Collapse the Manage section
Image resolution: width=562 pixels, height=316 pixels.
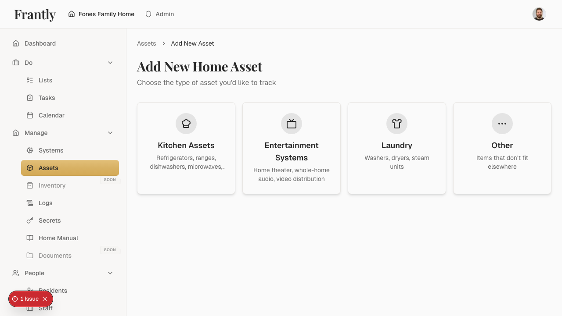point(110,133)
